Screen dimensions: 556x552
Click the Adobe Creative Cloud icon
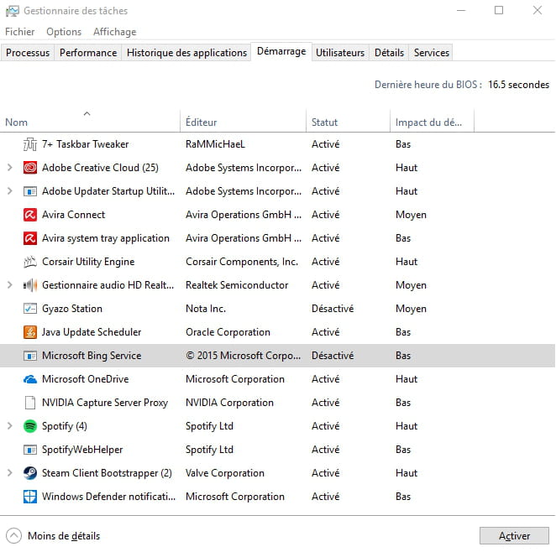pyautogui.click(x=30, y=168)
